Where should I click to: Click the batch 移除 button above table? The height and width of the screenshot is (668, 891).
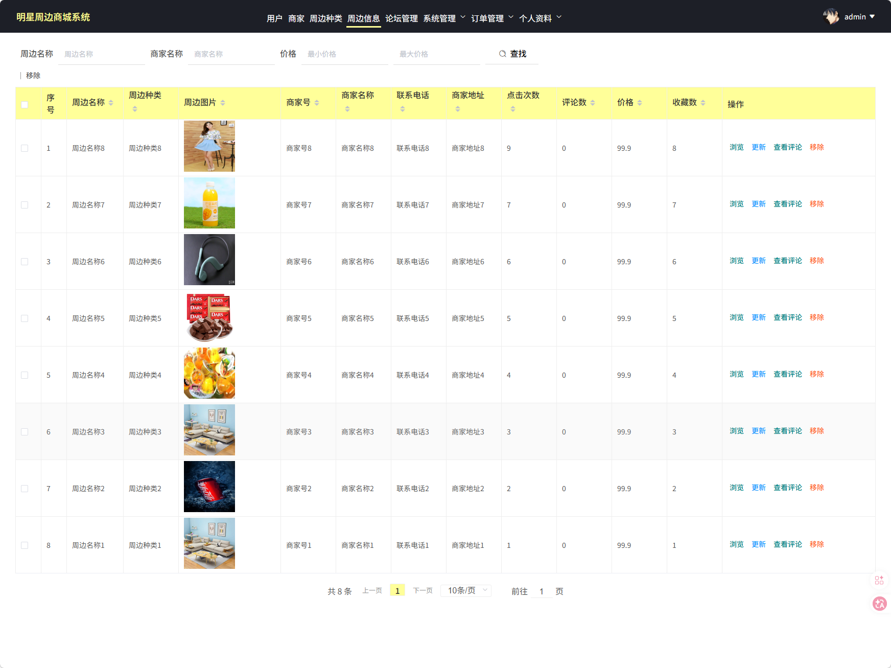33,76
